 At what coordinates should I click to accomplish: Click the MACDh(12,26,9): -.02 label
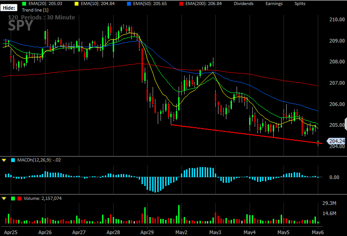39,160
